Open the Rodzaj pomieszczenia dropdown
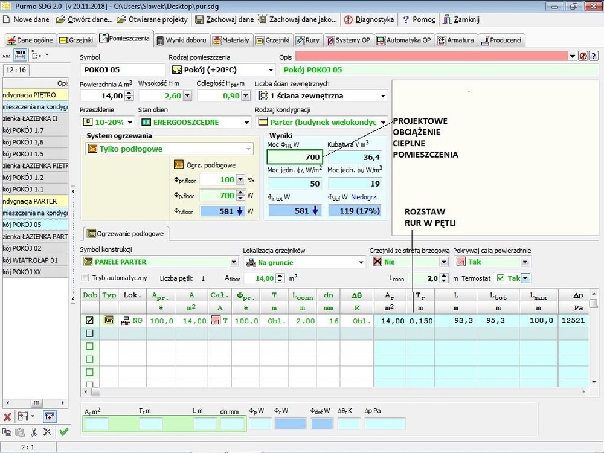 click(x=270, y=70)
